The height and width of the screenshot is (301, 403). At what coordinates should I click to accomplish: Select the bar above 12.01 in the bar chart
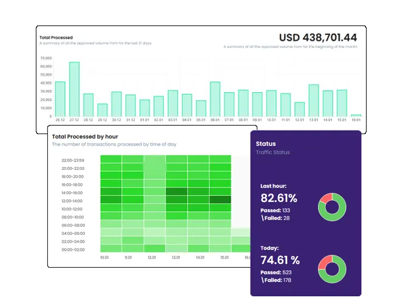300,109
